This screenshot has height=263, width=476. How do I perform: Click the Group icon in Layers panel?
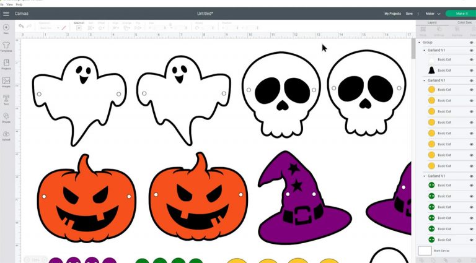click(x=423, y=29)
